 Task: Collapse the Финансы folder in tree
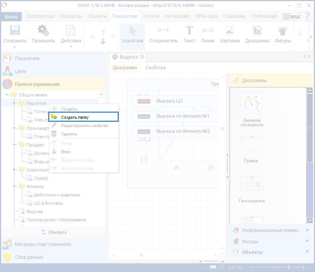[14, 187]
